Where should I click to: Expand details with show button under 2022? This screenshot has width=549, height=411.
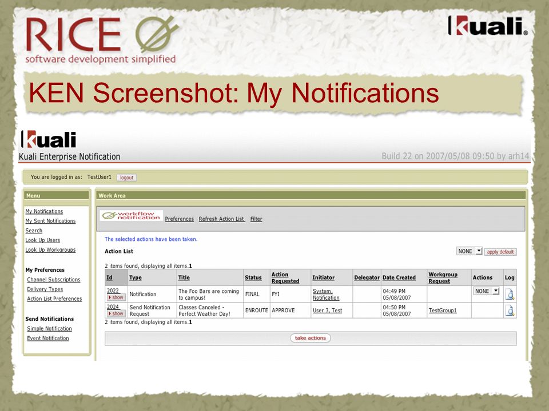click(x=116, y=297)
